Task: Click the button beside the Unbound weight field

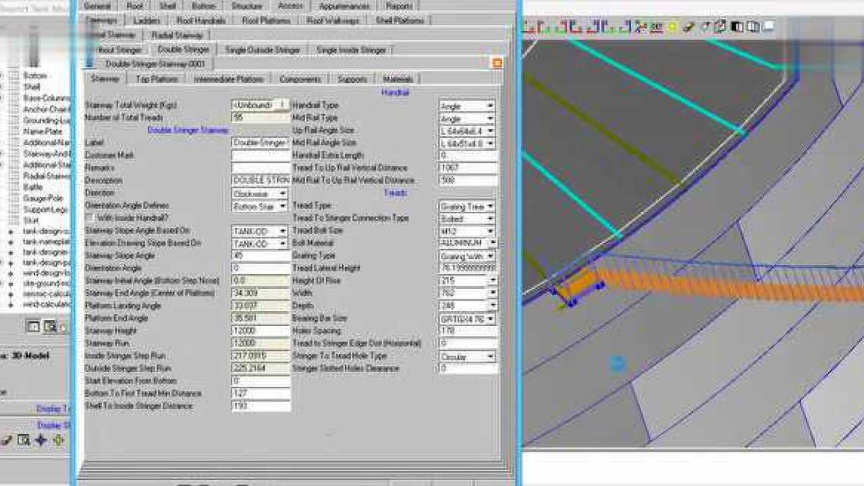Action: pos(283,105)
